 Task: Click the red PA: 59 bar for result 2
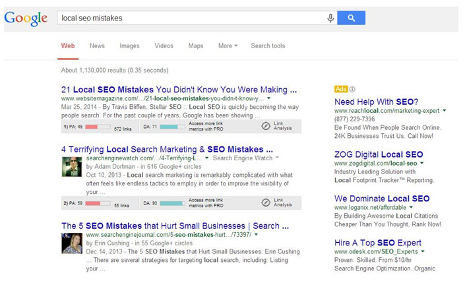point(98,203)
